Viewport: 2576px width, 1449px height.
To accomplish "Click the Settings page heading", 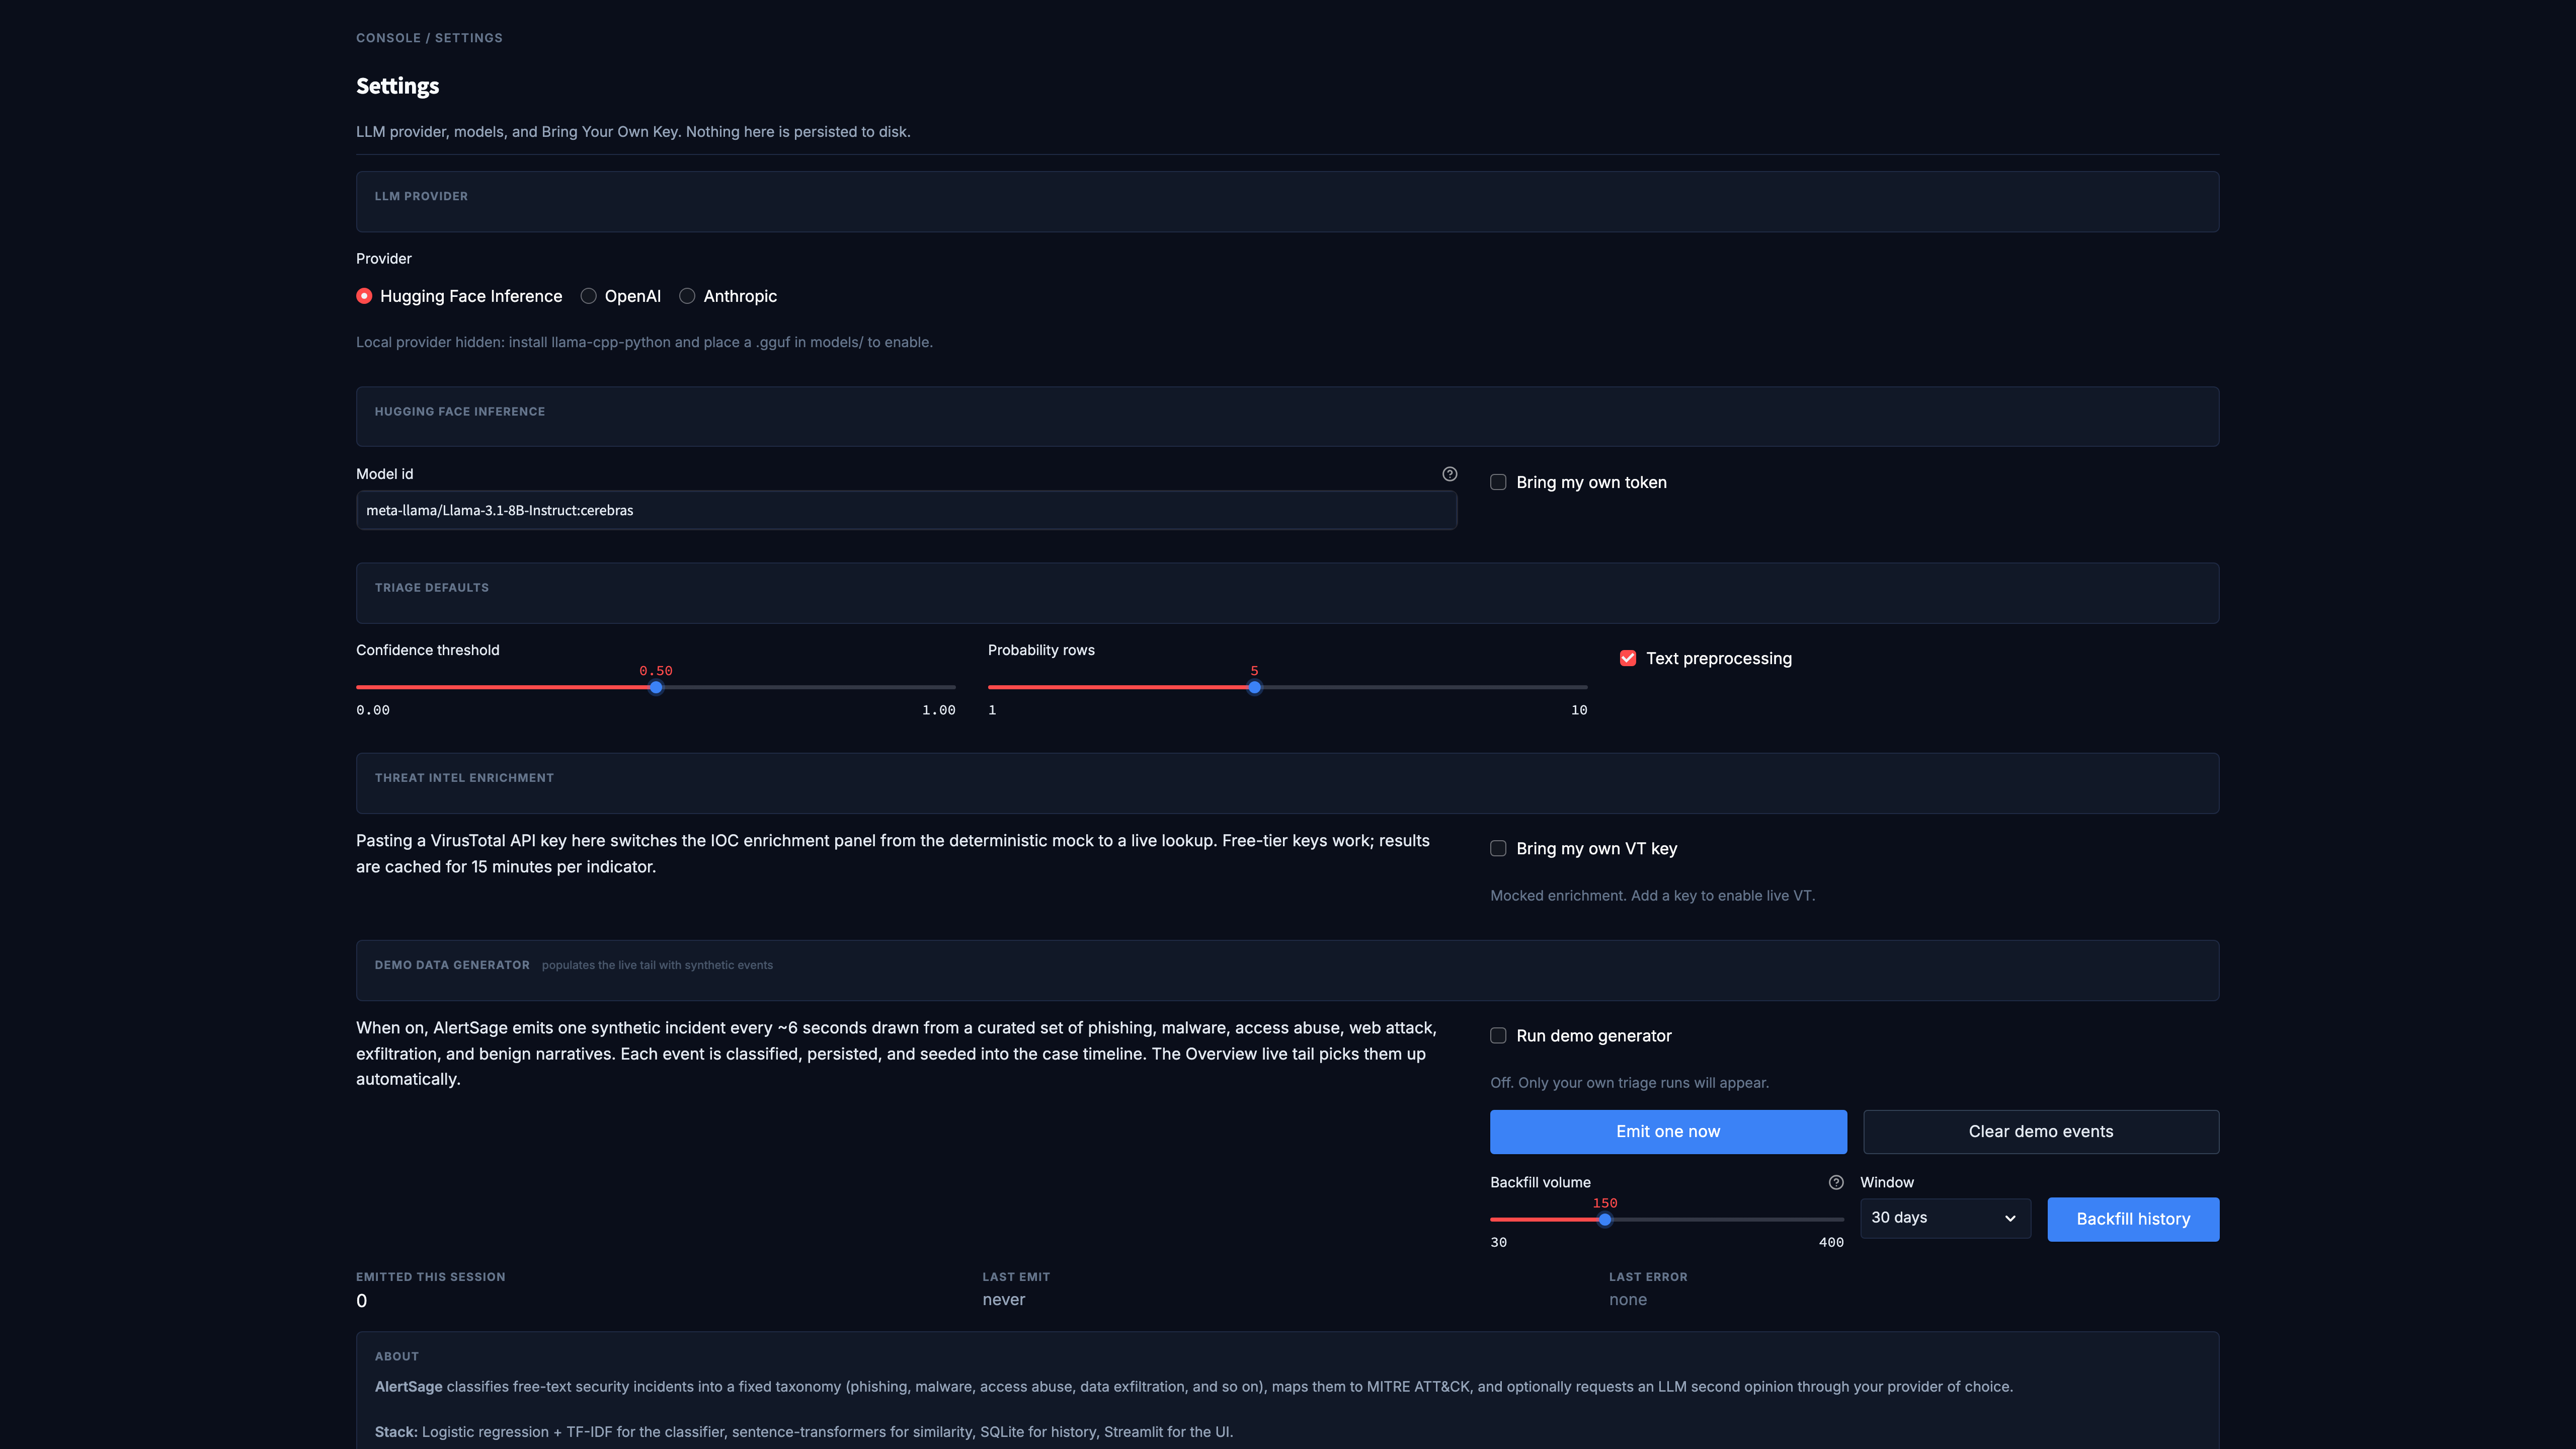I will 397,86.
